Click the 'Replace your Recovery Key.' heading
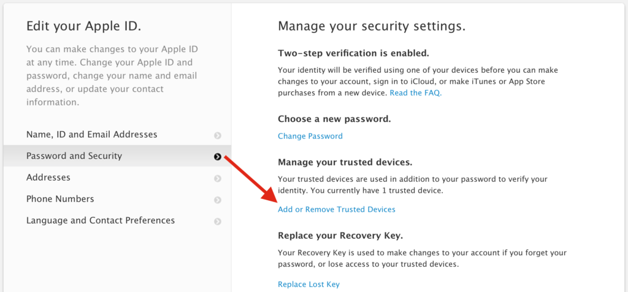The height and width of the screenshot is (292, 628). pyautogui.click(x=340, y=236)
